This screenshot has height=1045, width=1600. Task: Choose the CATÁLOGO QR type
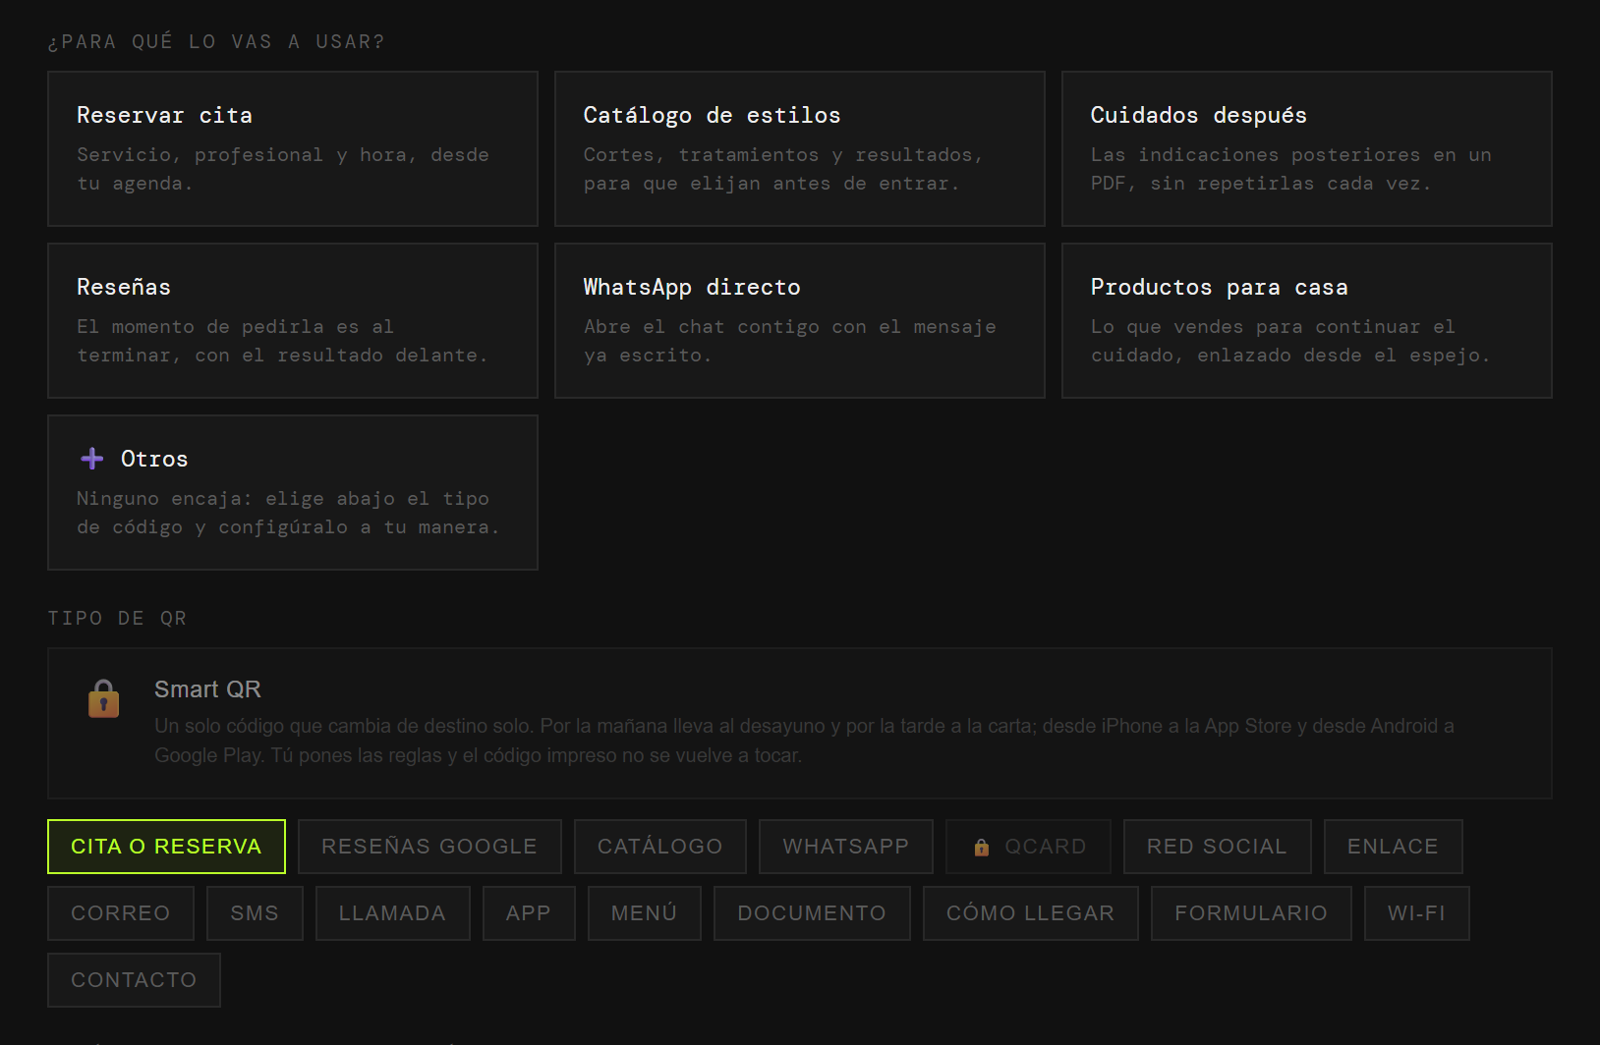(x=660, y=847)
